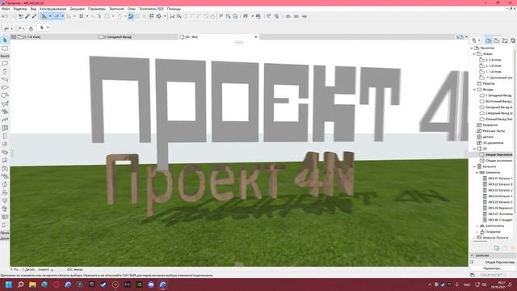Open Windows taskbar search
This screenshot has width=517, height=291.
[20, 285]
